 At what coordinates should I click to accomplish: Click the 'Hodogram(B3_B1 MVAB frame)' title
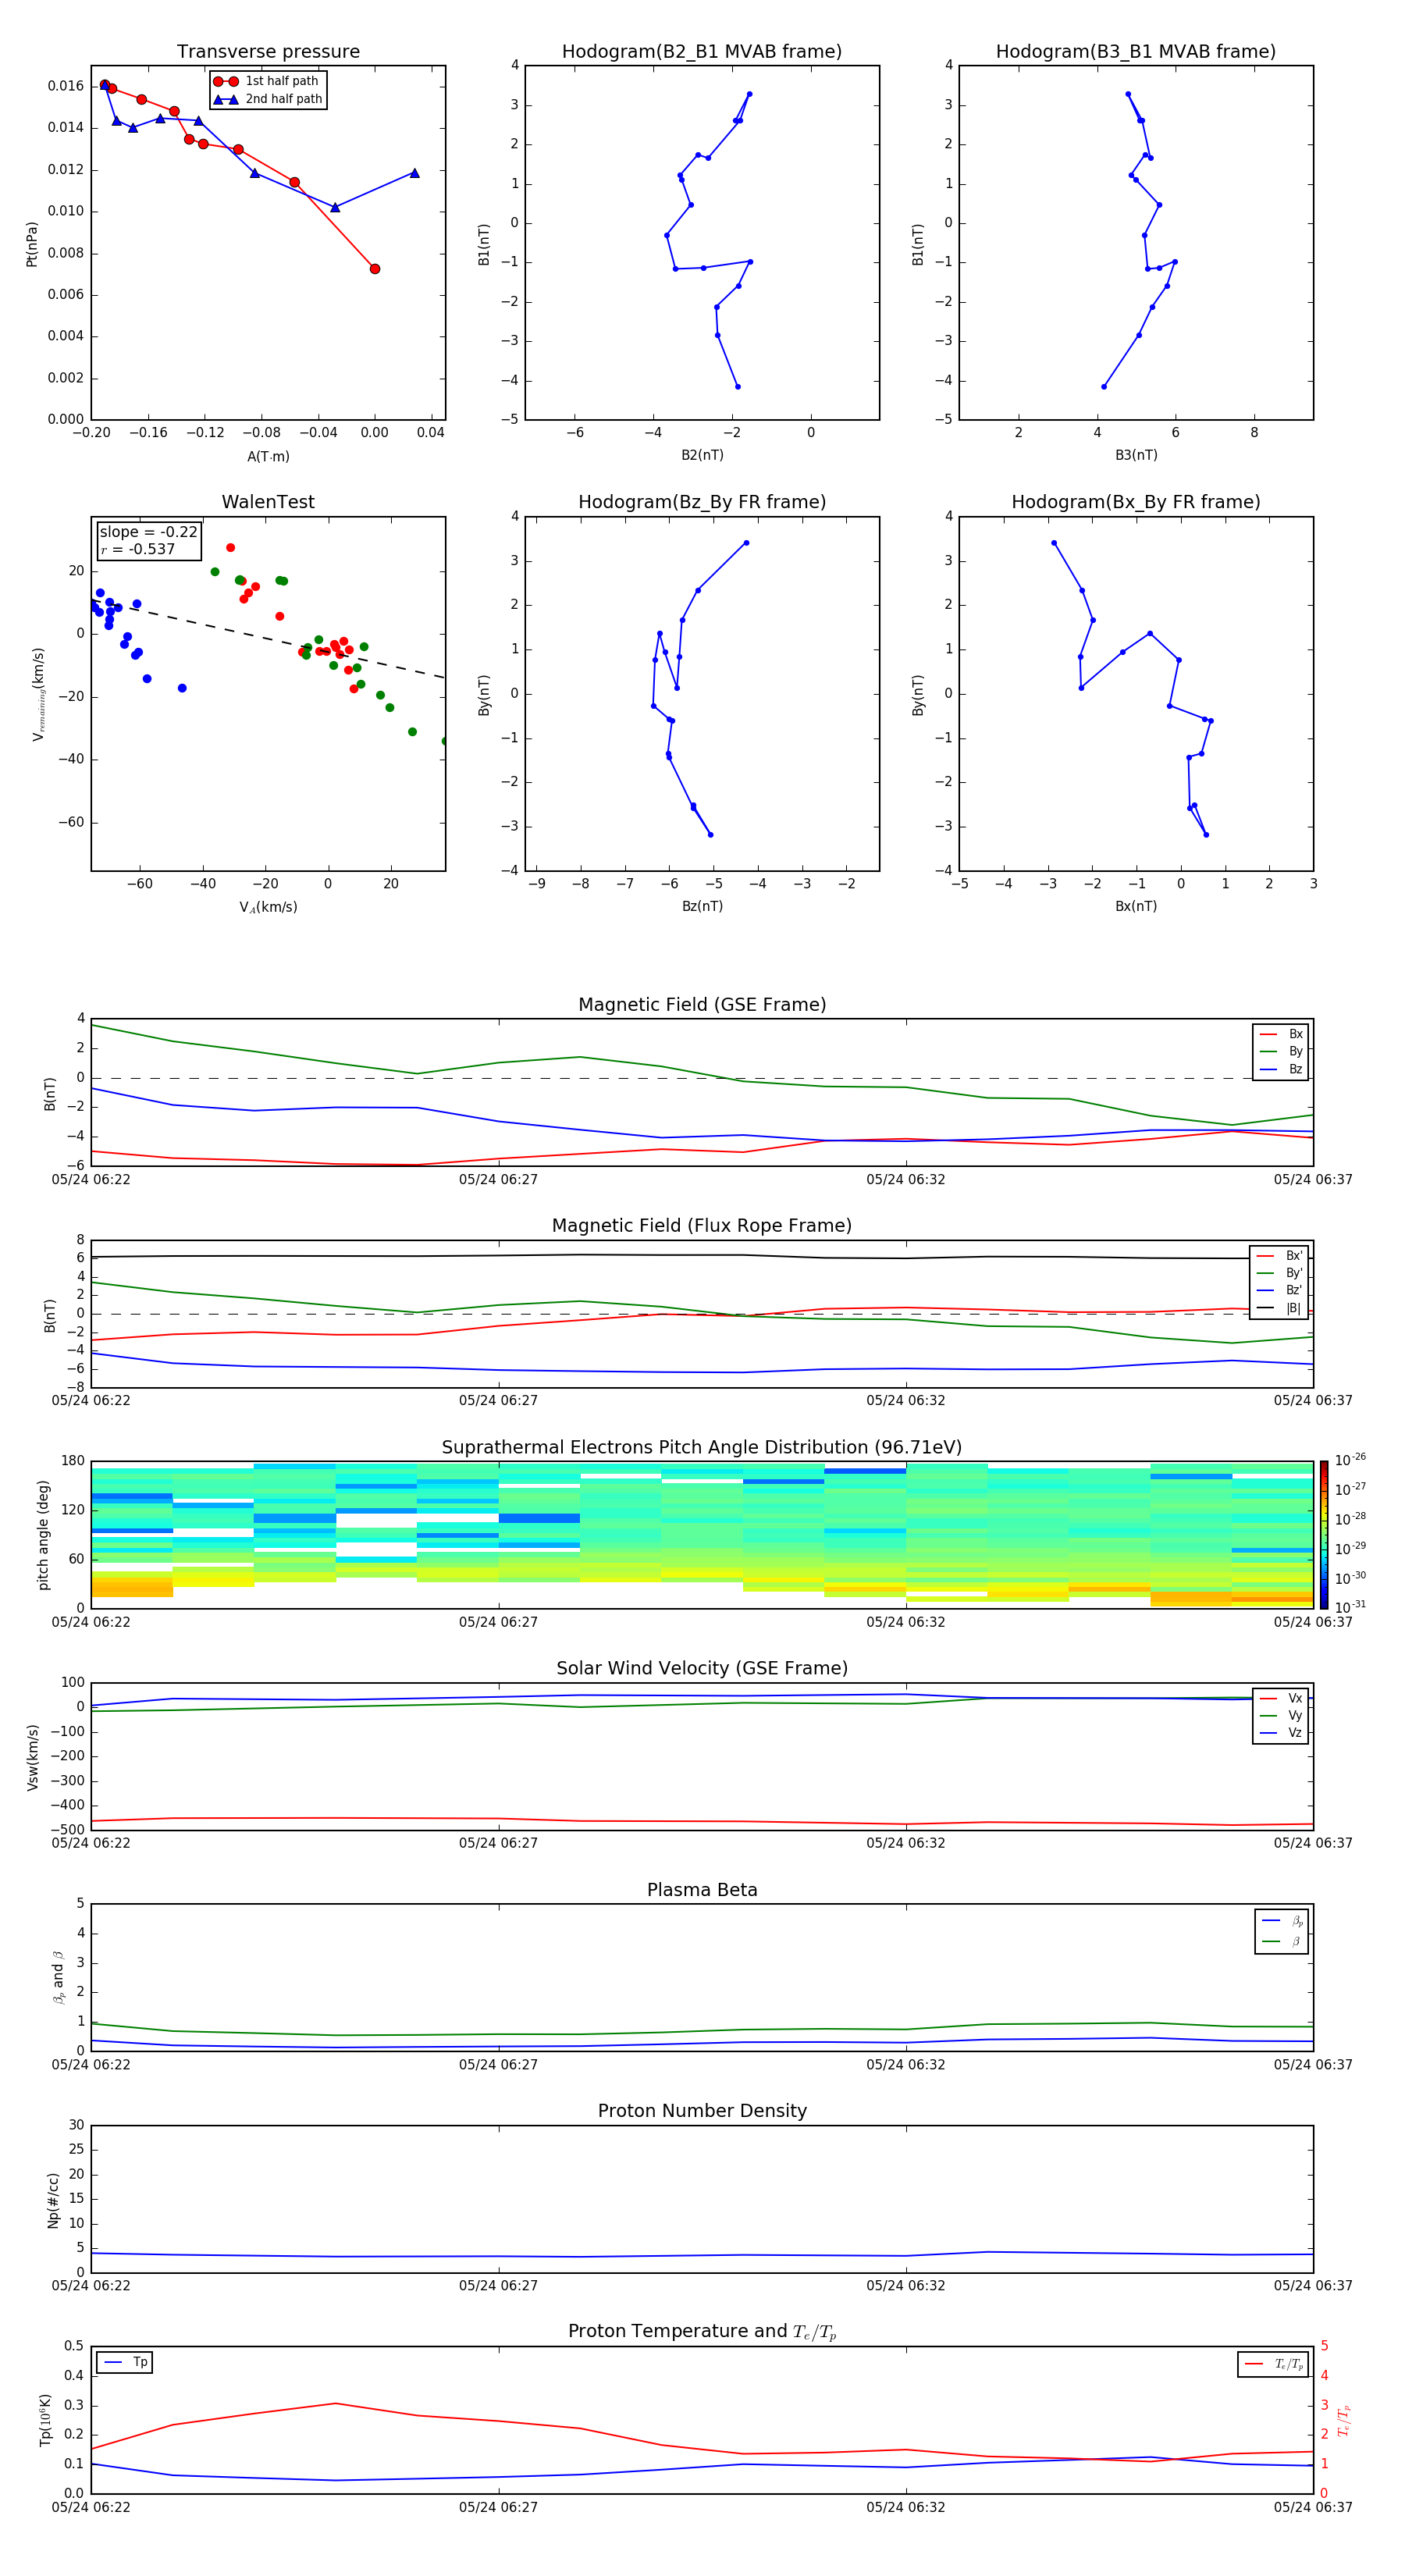point(1136,52)
